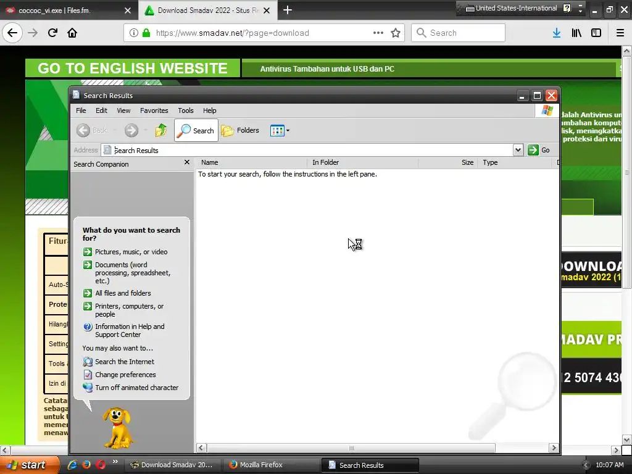Viewport: 632px width, 474px height.
Task: Open the Help menu
Action: [210, 110]
